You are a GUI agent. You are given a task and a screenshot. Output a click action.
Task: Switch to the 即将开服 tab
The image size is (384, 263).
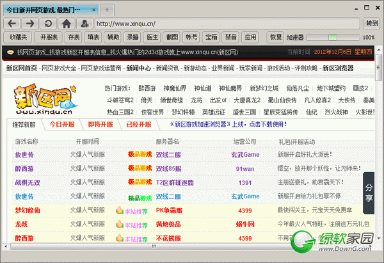pyautogui.click(x=100, y=124)
